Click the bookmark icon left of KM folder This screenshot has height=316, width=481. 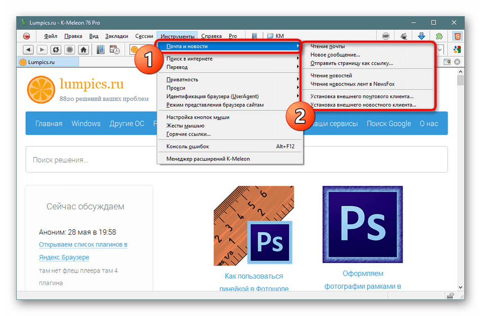pyautogui.click(x=255, y=36)
